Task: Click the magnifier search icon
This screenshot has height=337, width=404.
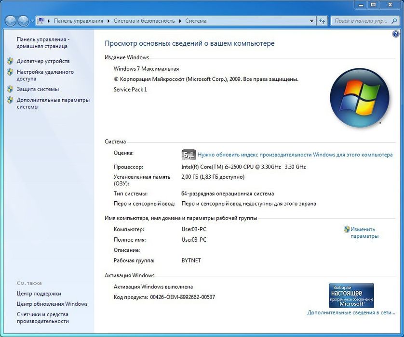Action: [394, 21]
